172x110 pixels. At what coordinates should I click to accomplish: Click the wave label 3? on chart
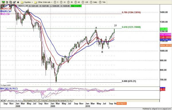click(x=116, y=26)
